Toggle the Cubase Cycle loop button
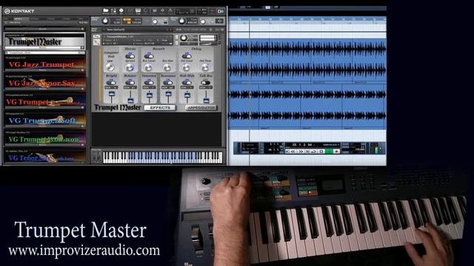This screenshot has width=474, height=266. (314, 151)
